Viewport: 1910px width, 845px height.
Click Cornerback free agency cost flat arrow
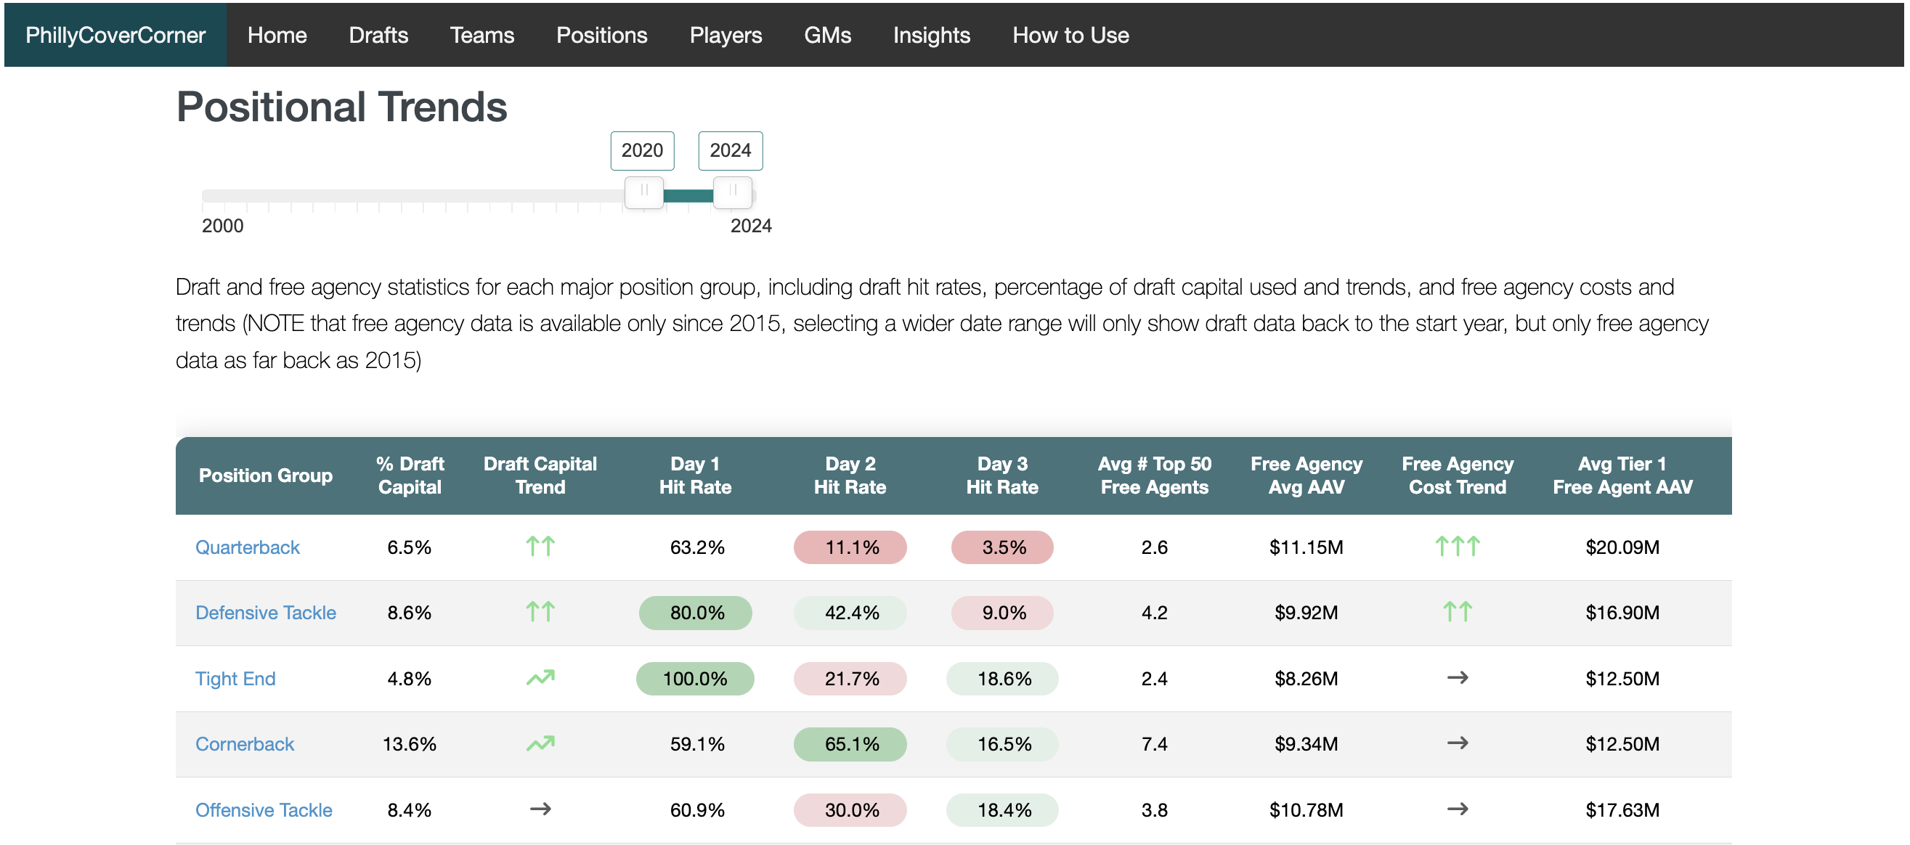coord(1457,743)
